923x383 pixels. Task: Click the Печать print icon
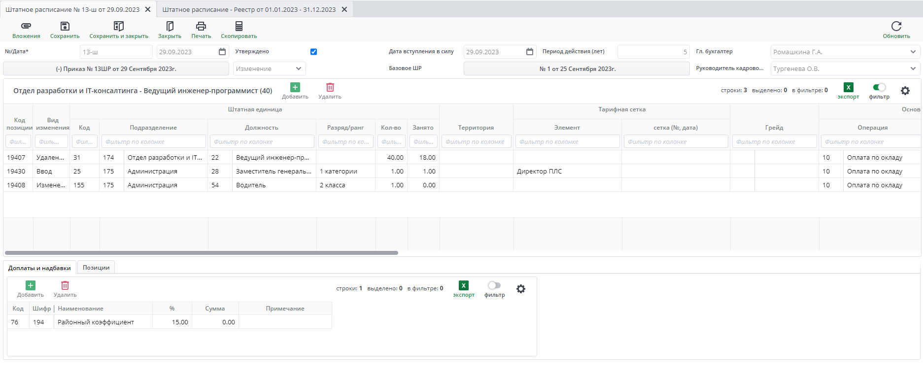tap(201, 26)
